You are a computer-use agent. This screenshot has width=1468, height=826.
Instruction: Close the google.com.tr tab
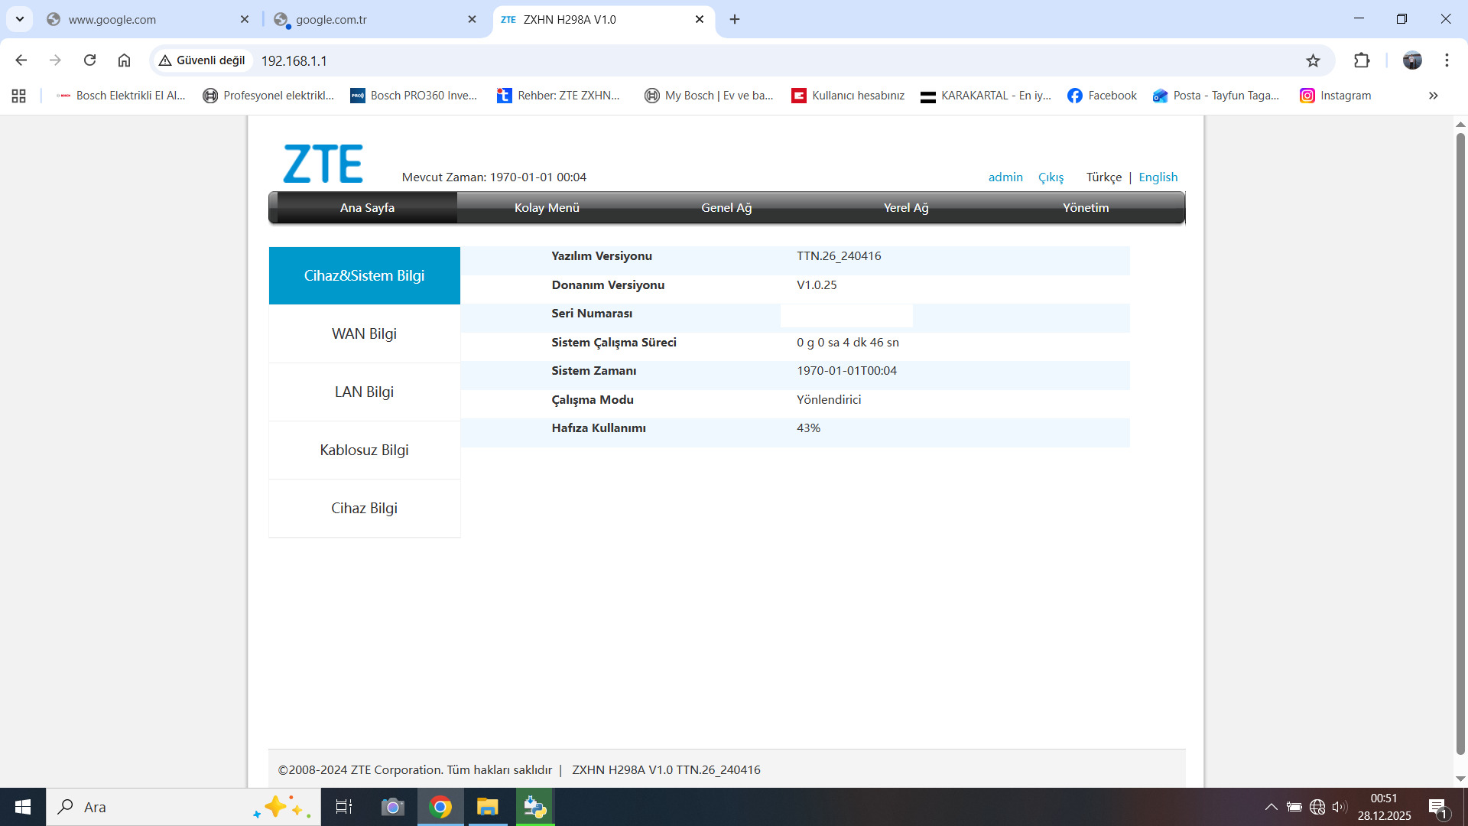pos(472,19)
